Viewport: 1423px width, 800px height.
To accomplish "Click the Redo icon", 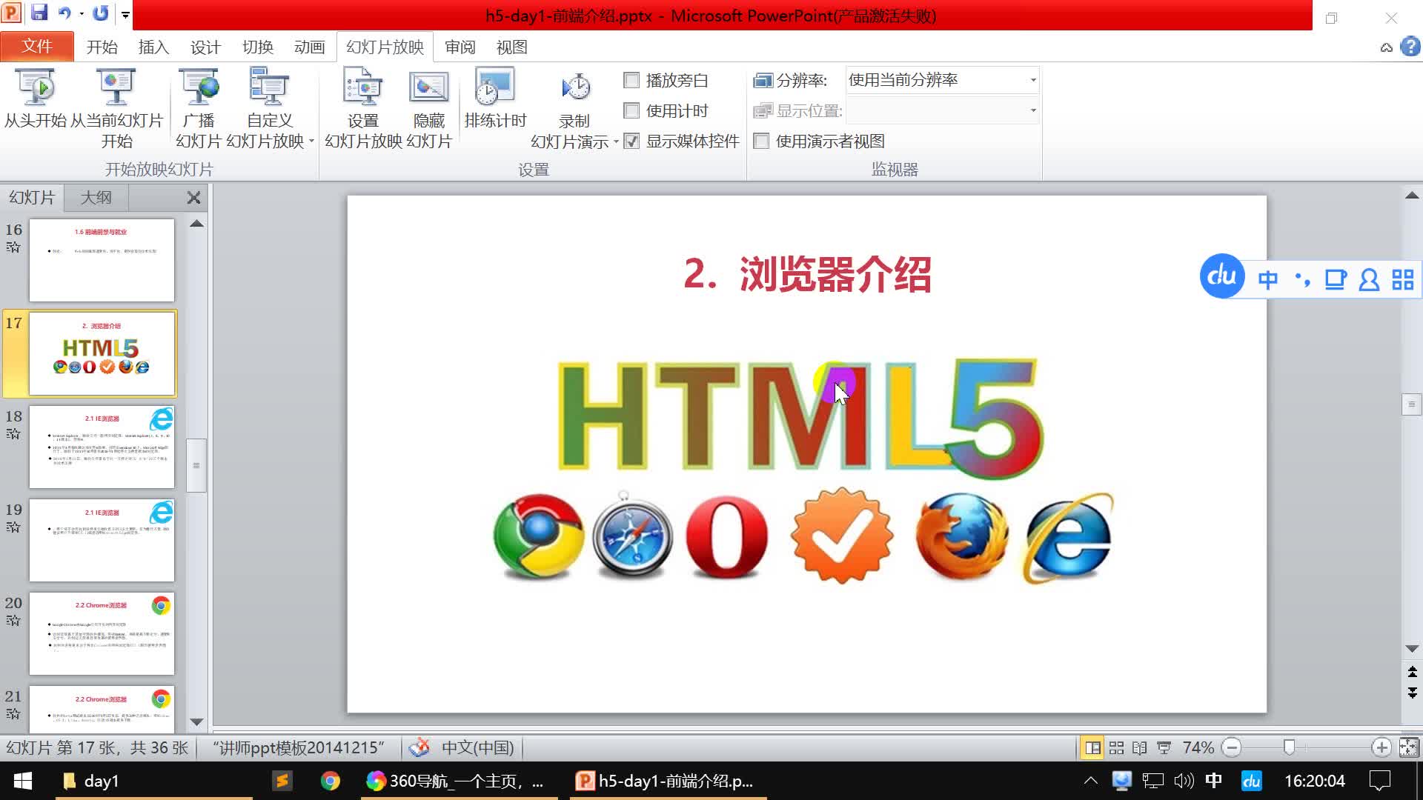I will 100,13.
